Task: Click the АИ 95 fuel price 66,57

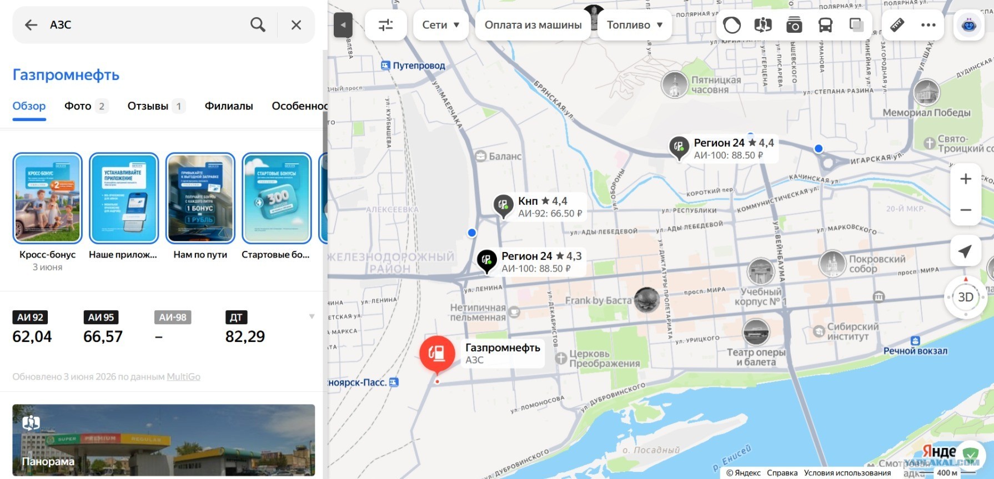Action: pyautogui.click(x=103, y=336)
